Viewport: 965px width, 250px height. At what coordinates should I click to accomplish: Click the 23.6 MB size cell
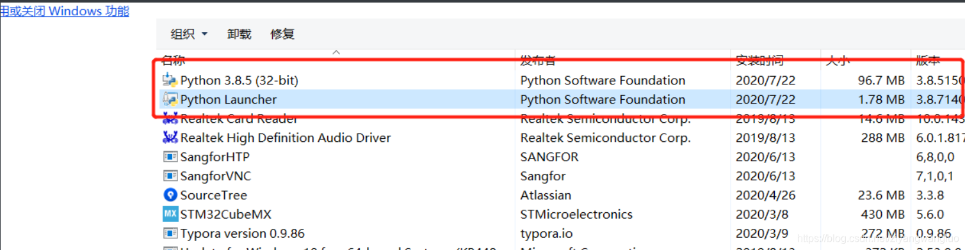pyautogui.click(x=882, y=195)
